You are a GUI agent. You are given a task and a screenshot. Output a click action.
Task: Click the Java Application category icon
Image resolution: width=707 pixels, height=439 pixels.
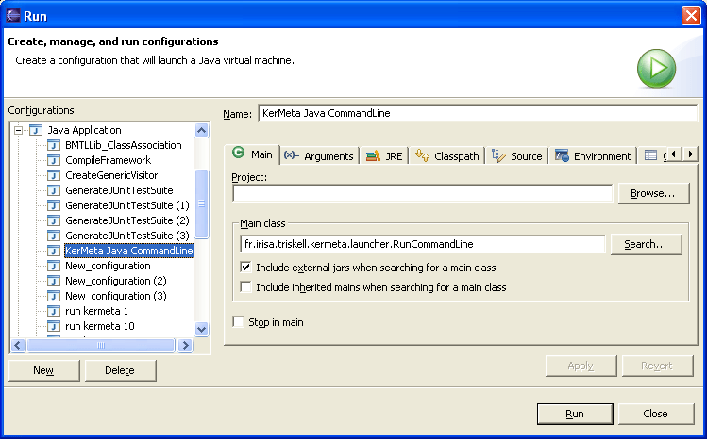click(36, 130)
